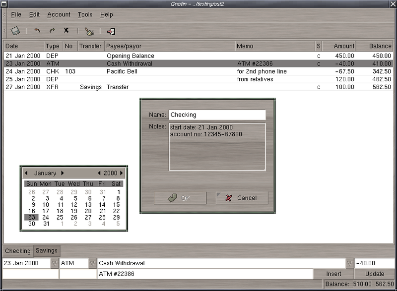Click the 342.50 balance cell
This screenshot has width=397, height=291.
(x=382, y=71)
